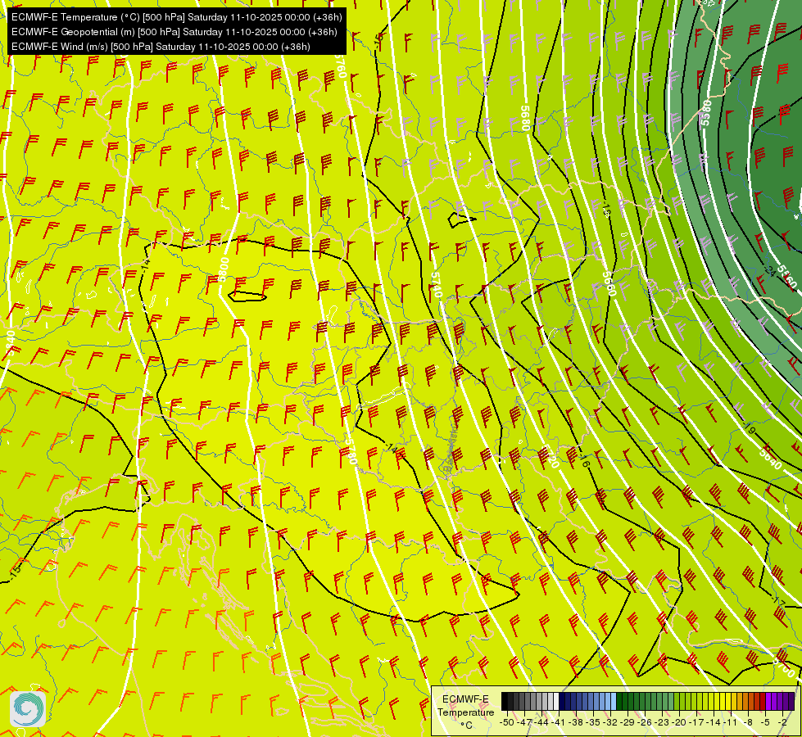Click the swirl logo icon in the corner
This screenshot has width=802, height=737.
[28, 709]
